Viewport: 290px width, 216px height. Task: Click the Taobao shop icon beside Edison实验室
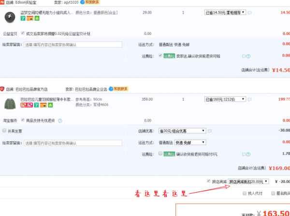(2, 2)
